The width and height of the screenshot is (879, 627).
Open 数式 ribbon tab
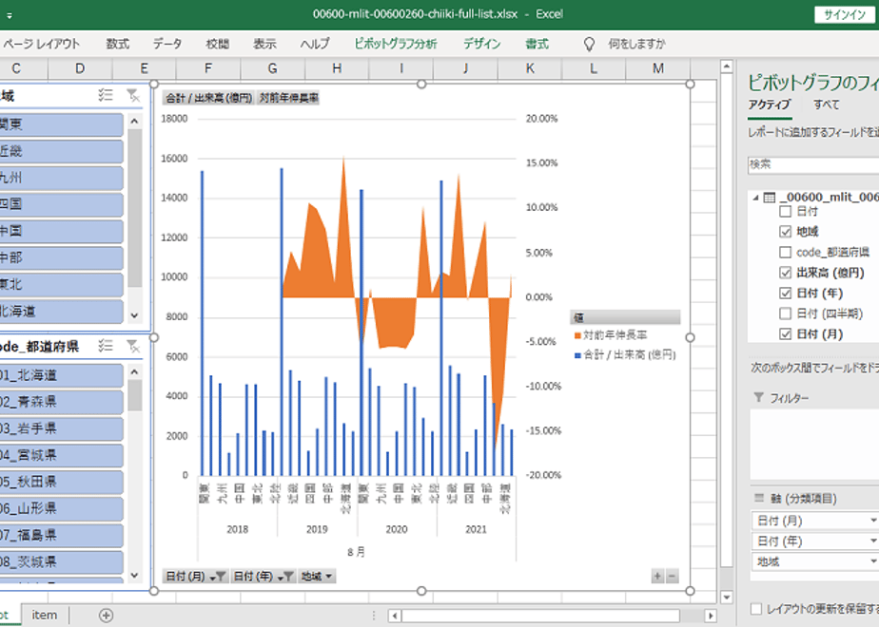(118, 44)
